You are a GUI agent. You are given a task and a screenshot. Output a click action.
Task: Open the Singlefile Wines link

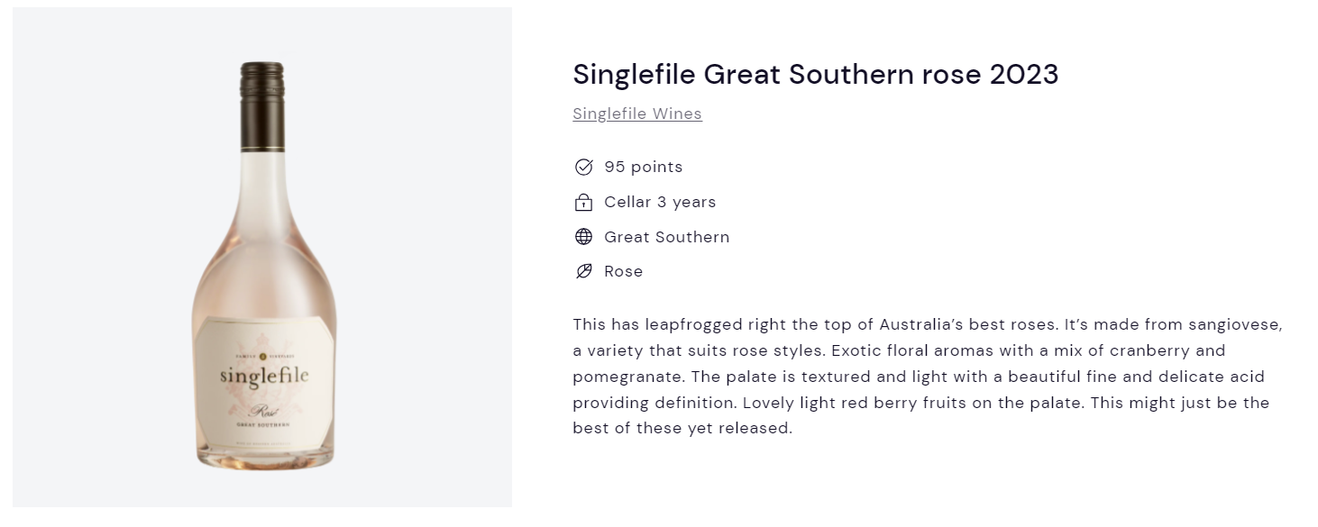(x=637, y=114)
